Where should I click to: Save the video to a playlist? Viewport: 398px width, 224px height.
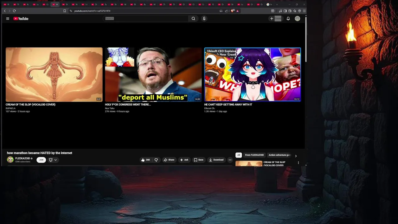198,160
